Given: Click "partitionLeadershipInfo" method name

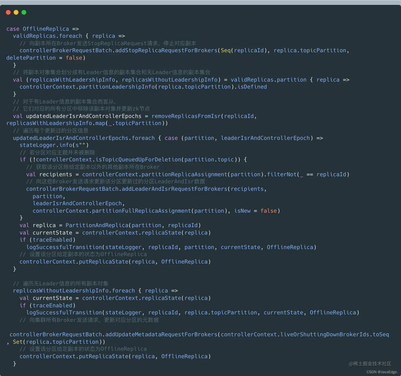Looking at the screenshot, I should pos(117,87).
